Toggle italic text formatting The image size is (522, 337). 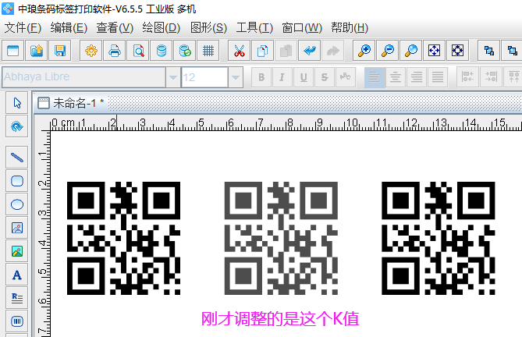(282, 77)
